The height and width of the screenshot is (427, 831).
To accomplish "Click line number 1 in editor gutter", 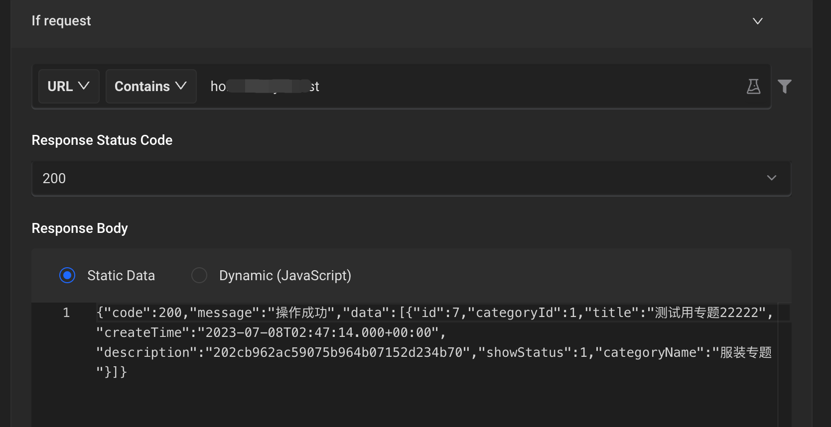I will 66,313.
